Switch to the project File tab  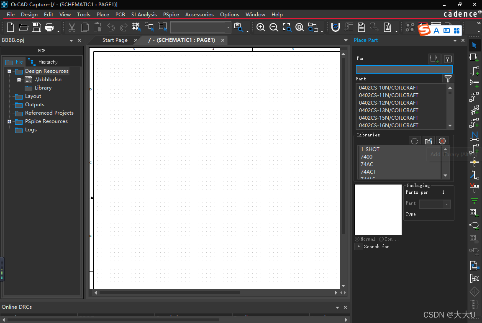pos(14,62)
